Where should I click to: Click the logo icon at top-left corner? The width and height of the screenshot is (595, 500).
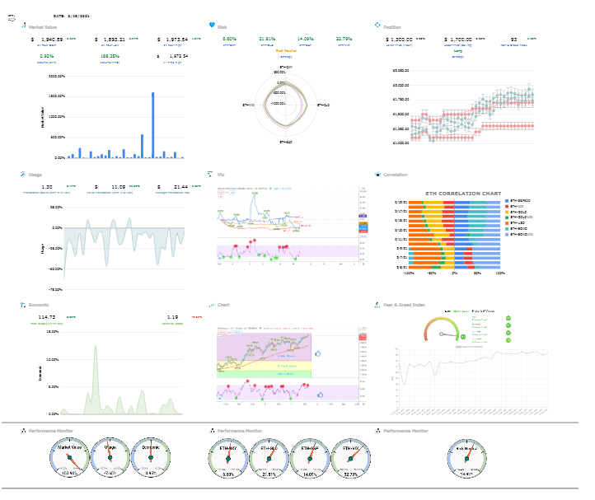click(12, 18)
